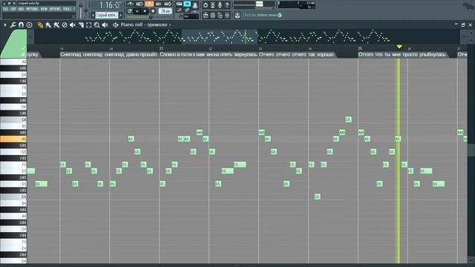Image resolution: width=475 pixels, height=267 pixels.
Task: Select the Playback speaker tool
Action: click(105, 24)
